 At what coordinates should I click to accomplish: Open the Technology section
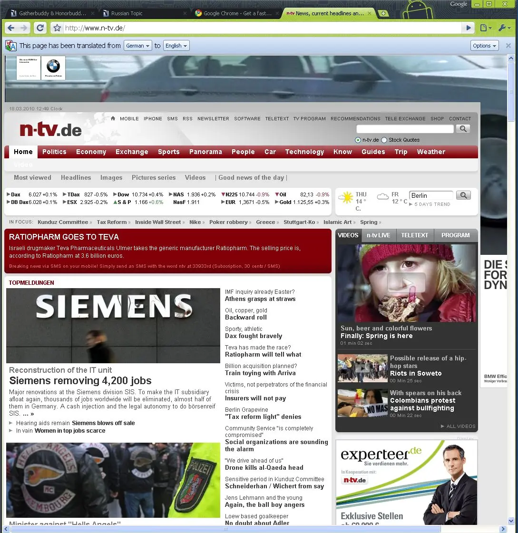304,152
